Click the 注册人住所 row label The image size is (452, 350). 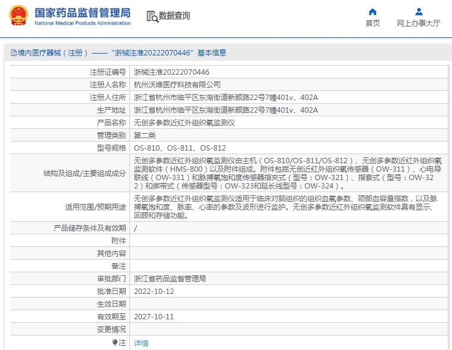pyautogui.click(x=108, y=98)
